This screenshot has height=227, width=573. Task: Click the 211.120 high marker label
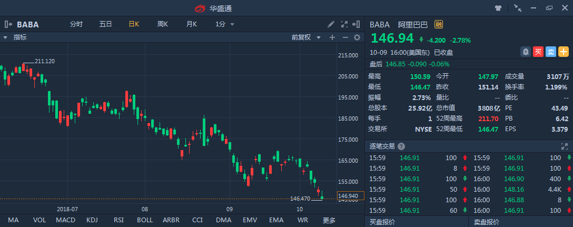pyautogui.click(x=45, y=61)
